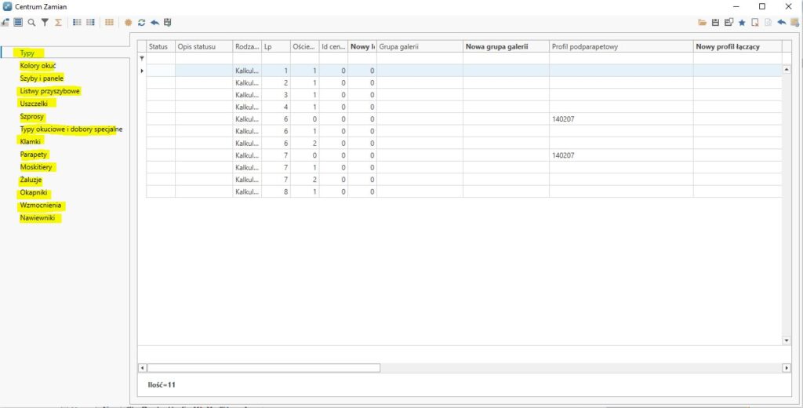Click the first toolbar icon with dark corner marker

(5, 23)
